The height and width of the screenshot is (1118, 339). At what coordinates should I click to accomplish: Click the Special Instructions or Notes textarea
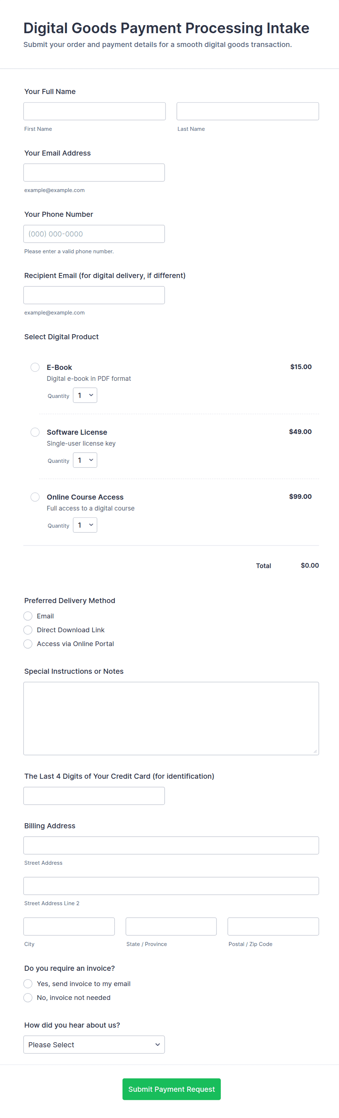171,718
